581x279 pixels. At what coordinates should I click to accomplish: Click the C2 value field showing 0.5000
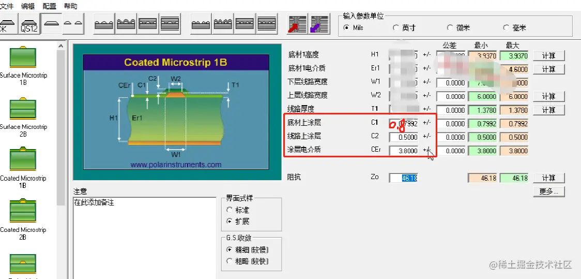click(x=404, y=137)
